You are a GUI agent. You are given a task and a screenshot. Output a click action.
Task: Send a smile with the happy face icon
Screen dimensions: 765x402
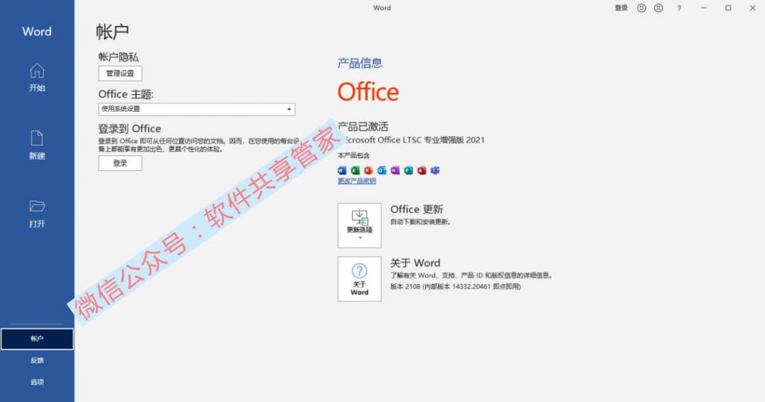click(642, 7)
